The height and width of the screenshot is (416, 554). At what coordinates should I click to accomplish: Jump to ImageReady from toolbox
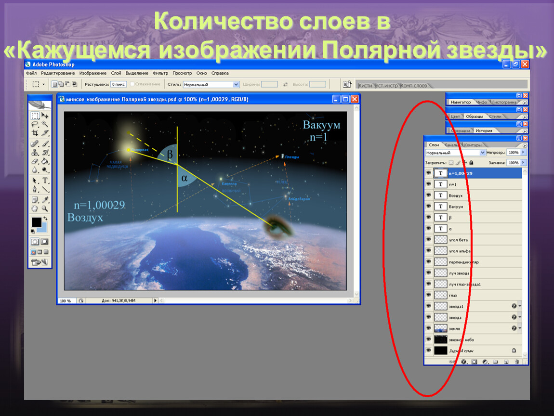pos(40,262)
